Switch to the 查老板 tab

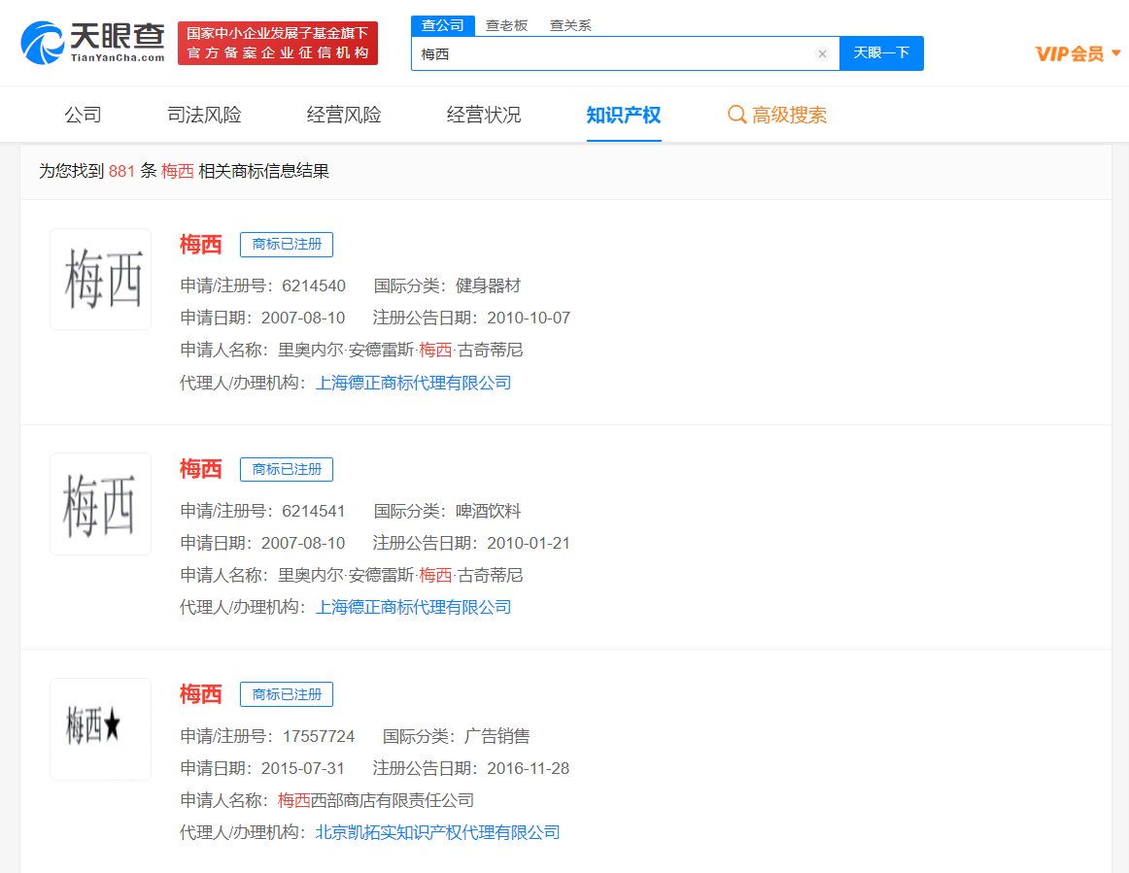[x=507, y=25]
